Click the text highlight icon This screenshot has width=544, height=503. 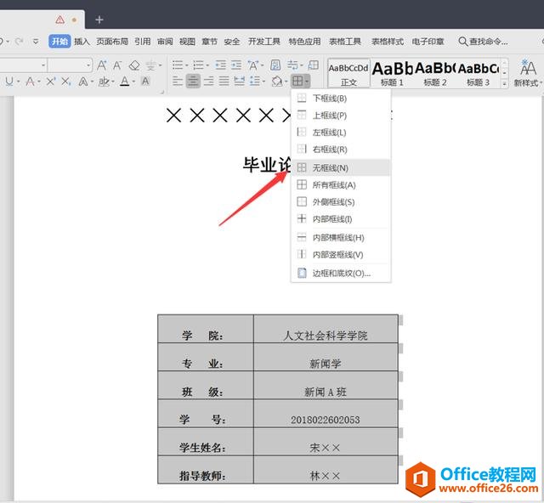(104, 82)
